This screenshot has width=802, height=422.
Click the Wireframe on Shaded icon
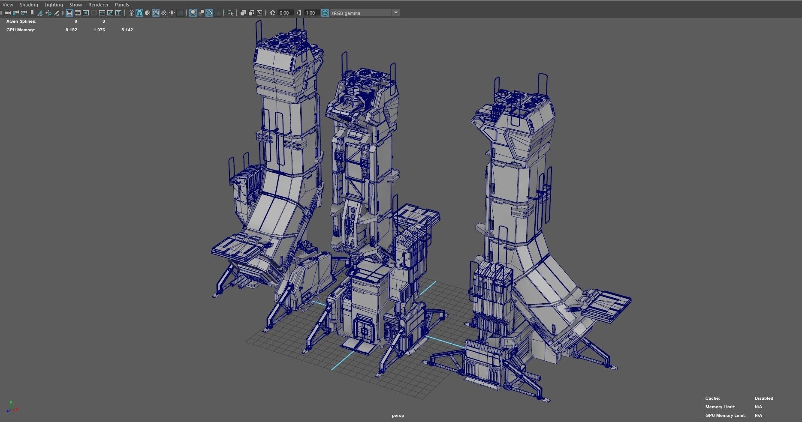click(x=156, y=13)
